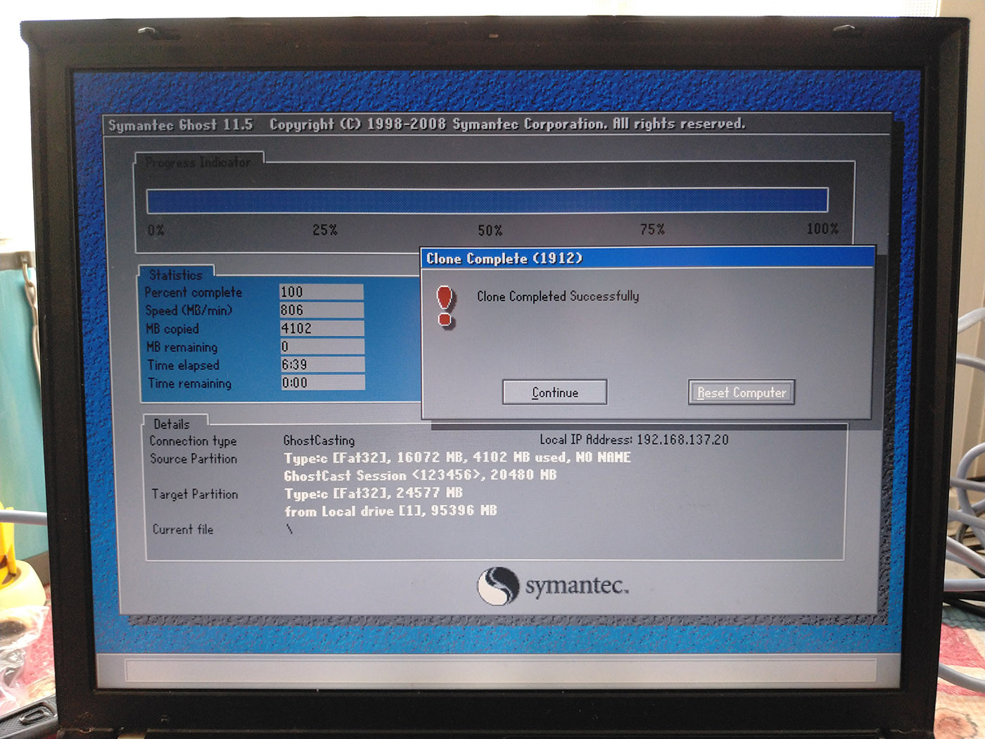Click the Time elapsed value 6:39
985x739 pixels.
point(322,365)
